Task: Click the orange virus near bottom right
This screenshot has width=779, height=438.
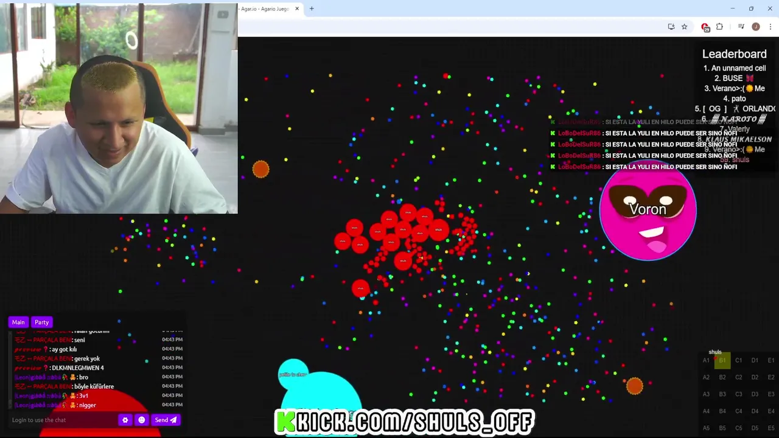Action: pyautogui.click(x=634, y=386)
